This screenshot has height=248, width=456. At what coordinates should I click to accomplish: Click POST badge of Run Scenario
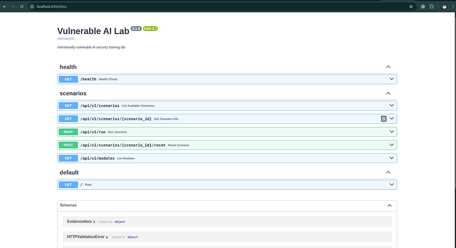click(x=68, y=132)
